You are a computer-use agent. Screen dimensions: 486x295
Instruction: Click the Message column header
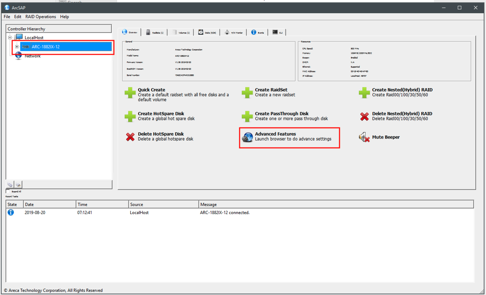click(336, 204)
